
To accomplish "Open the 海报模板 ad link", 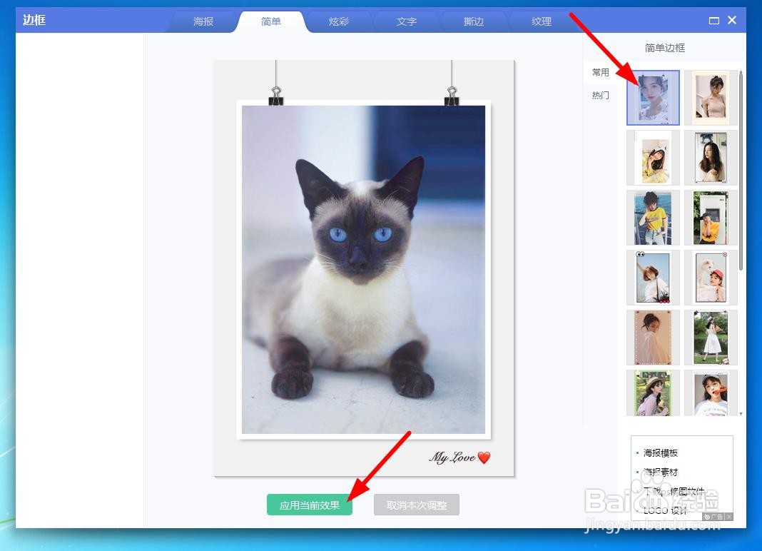I will [661, 453].
